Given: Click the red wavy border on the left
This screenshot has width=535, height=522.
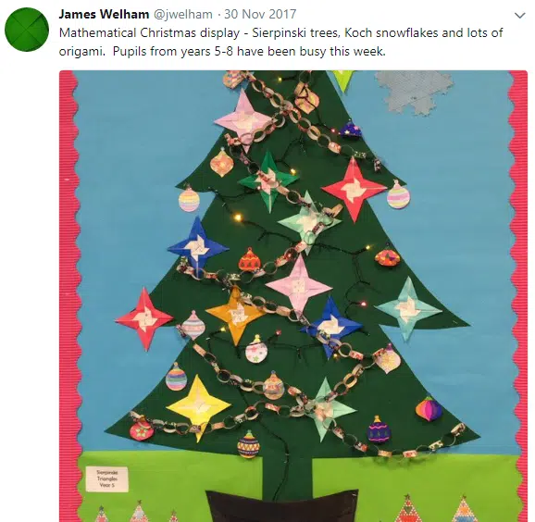Looking at the screenshot, I should click(x=70, y=296).
